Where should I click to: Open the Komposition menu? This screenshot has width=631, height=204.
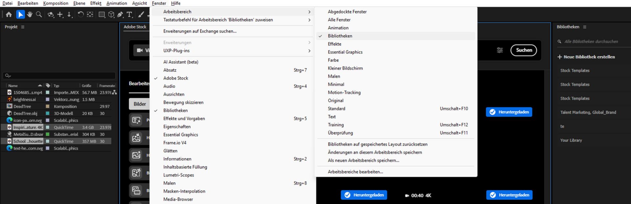(56, 3)
